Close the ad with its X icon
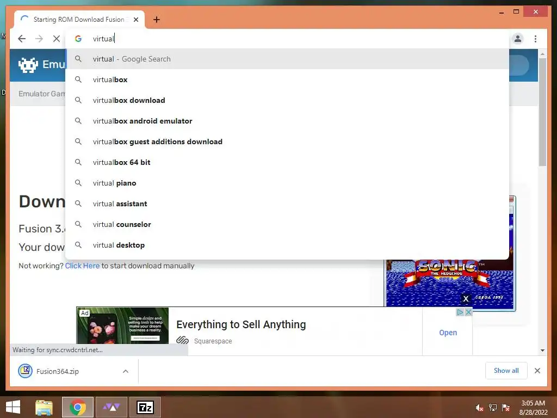The height and width of the screenshot is (418, 557). 468,312
